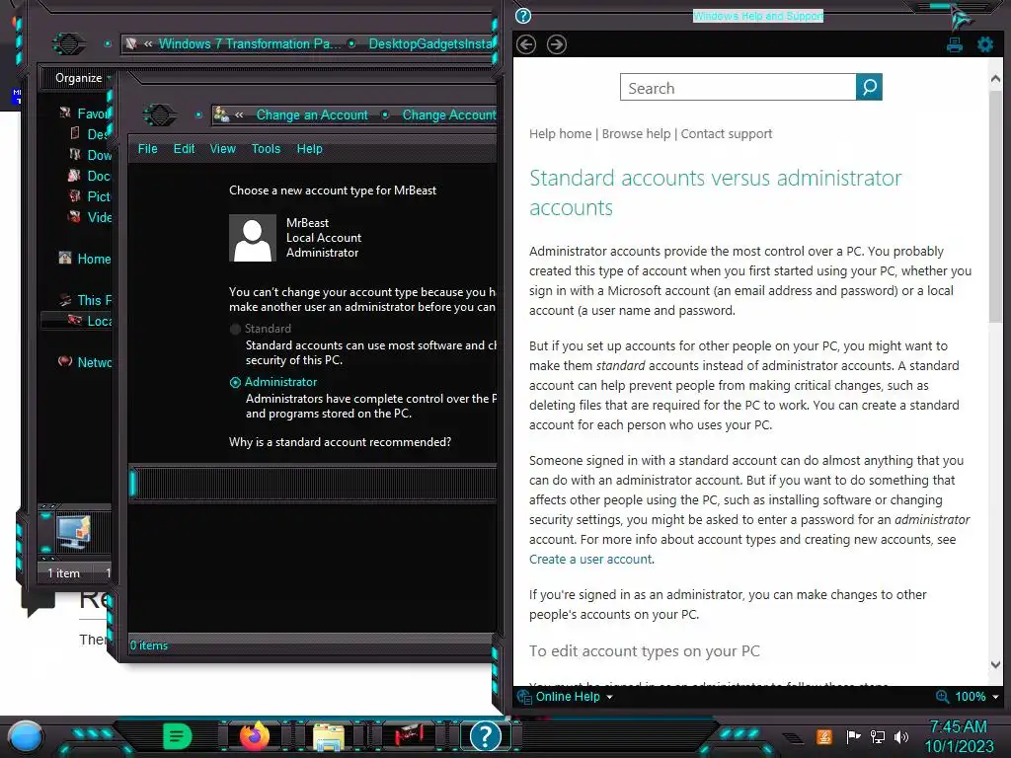Click the Java update tray icon

[824, 736]
